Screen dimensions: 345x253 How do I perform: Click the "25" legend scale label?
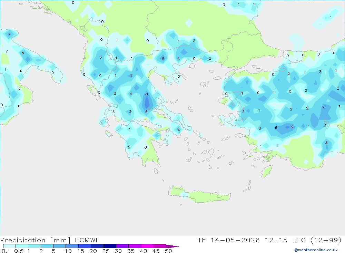[106, 251]
